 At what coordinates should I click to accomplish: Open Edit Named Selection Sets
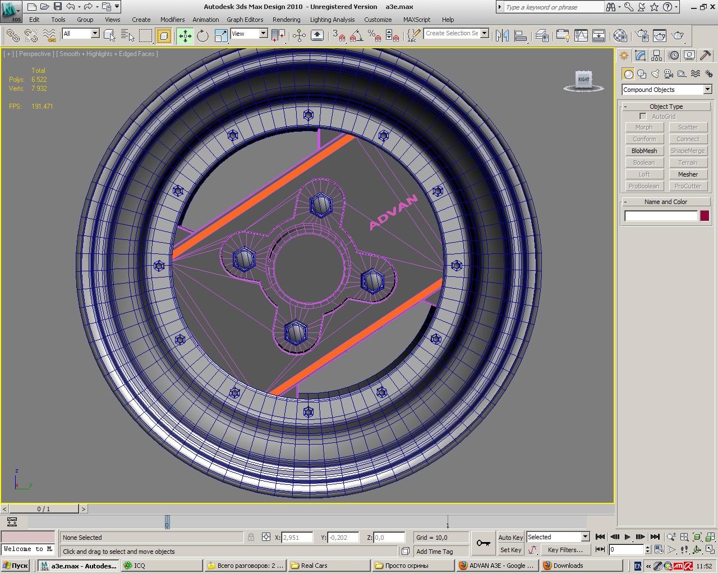click(x=413, y=36)
